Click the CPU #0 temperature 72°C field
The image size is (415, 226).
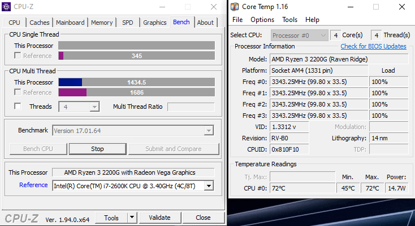tap(302, 188)
